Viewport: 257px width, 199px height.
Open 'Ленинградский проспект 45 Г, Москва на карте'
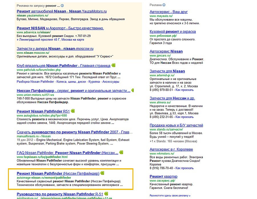[x=52, y=40]
